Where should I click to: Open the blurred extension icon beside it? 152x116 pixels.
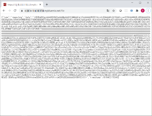(x=126, y=11)
